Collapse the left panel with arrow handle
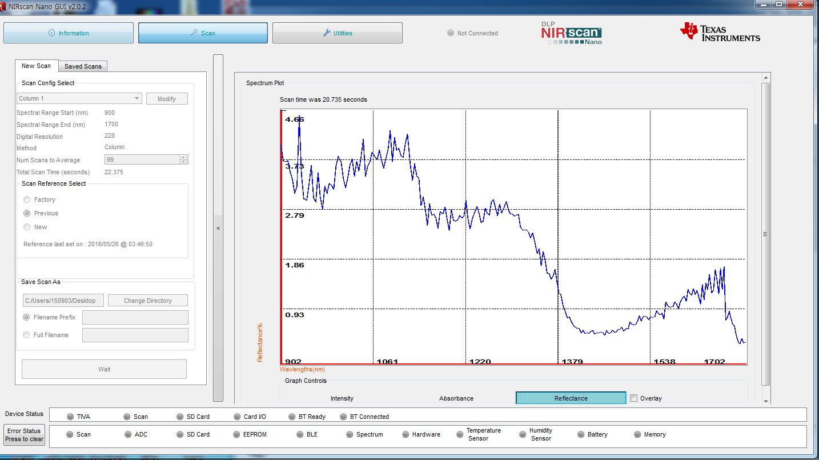The width and height of the screenshot is (819, 460). tap(218, 228)
